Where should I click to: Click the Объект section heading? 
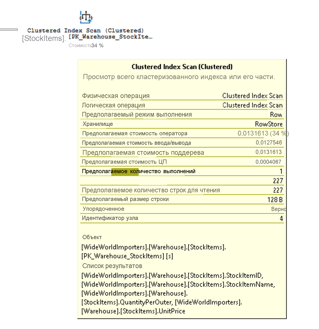tap(92, 237)
